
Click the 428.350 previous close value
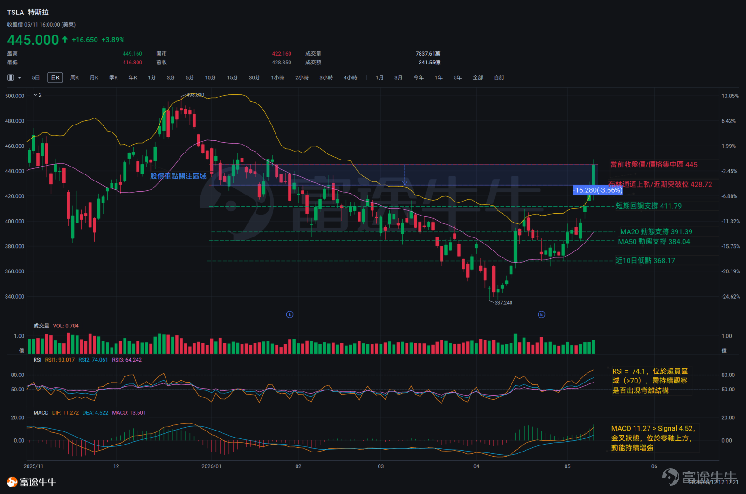[282, 62]
